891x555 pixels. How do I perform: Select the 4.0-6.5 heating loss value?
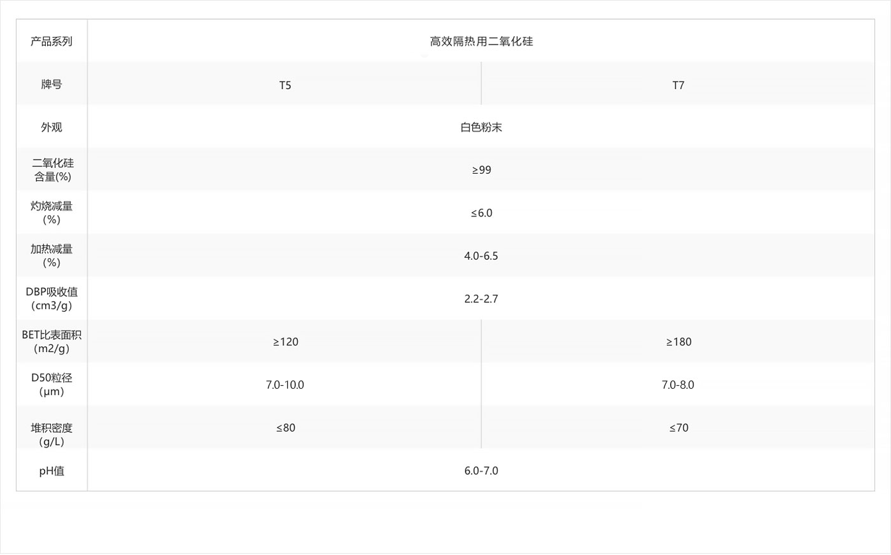pyautogui.click(x=481, y=256)
